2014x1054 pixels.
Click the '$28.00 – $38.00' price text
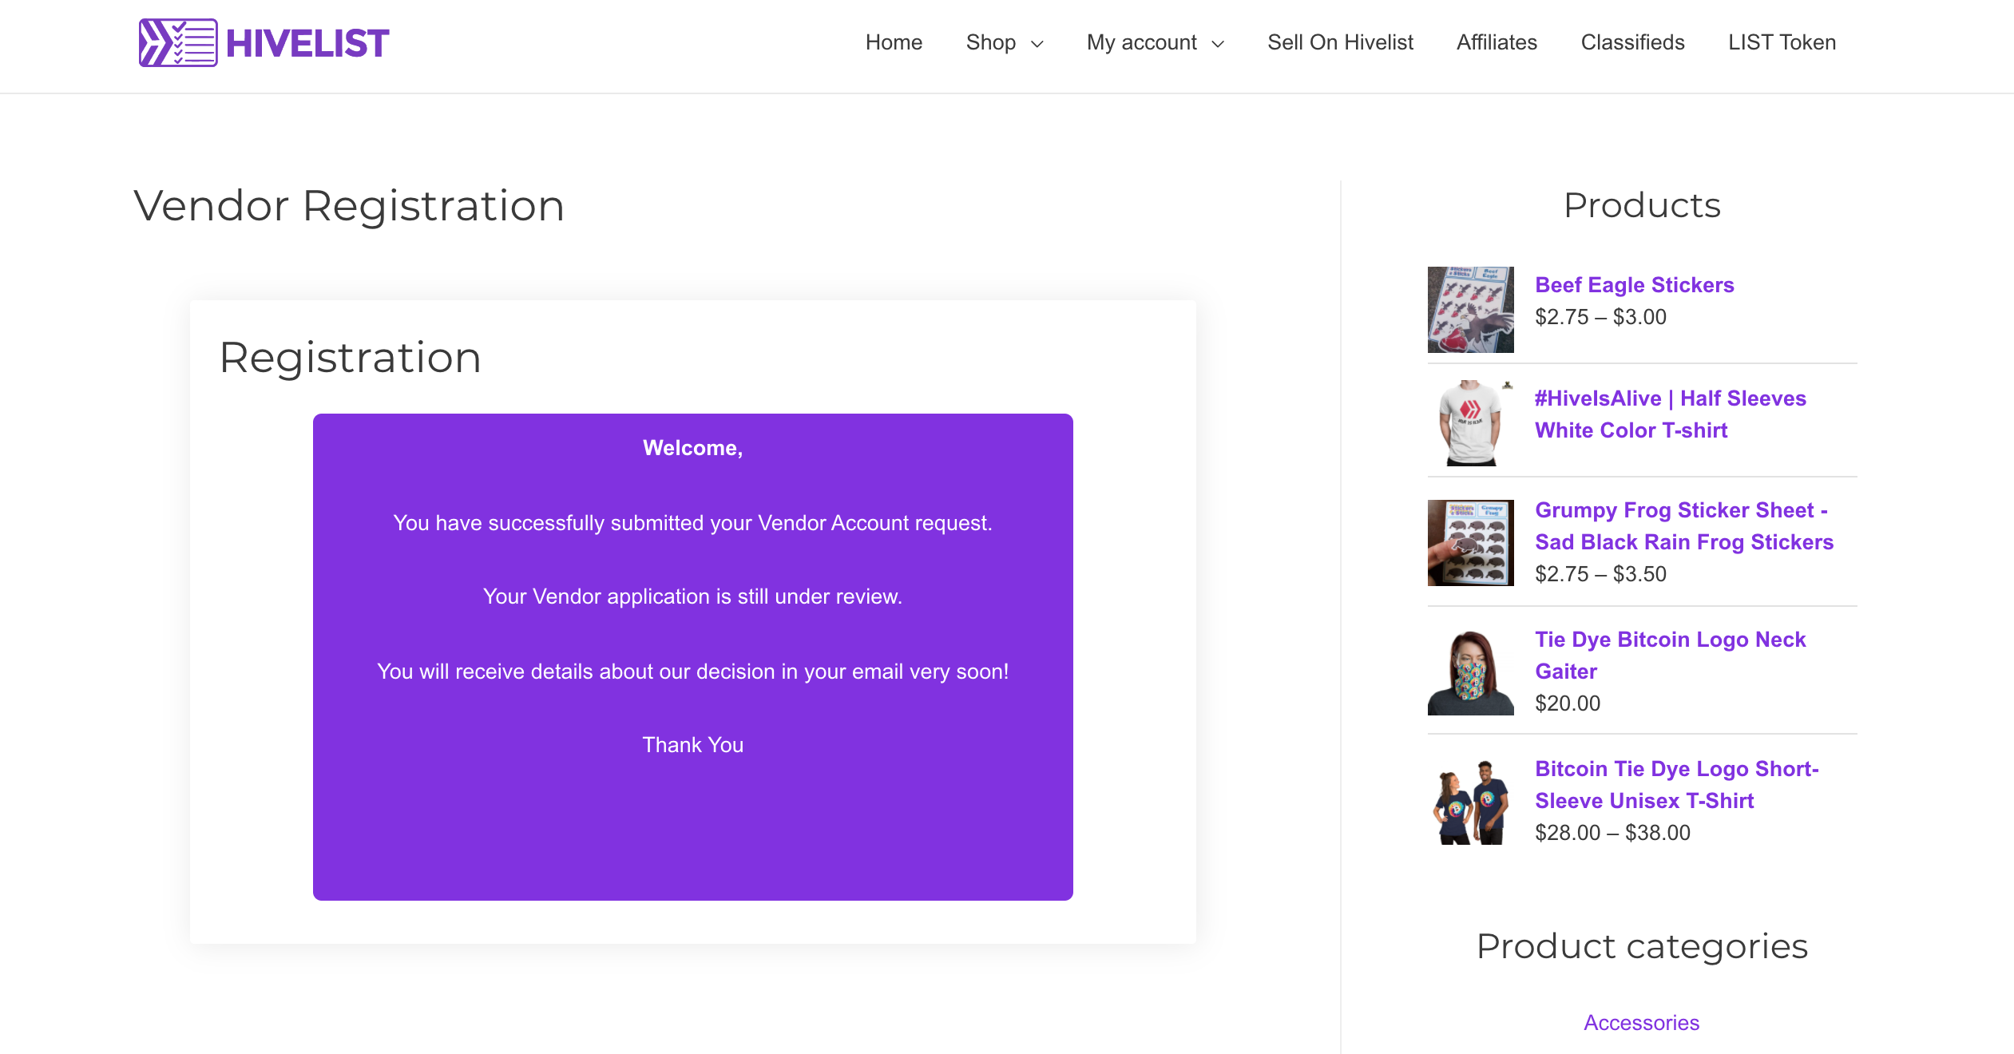tap(1612, 833)
